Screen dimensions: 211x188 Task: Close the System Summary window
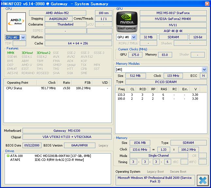click(x=207, y=4)
